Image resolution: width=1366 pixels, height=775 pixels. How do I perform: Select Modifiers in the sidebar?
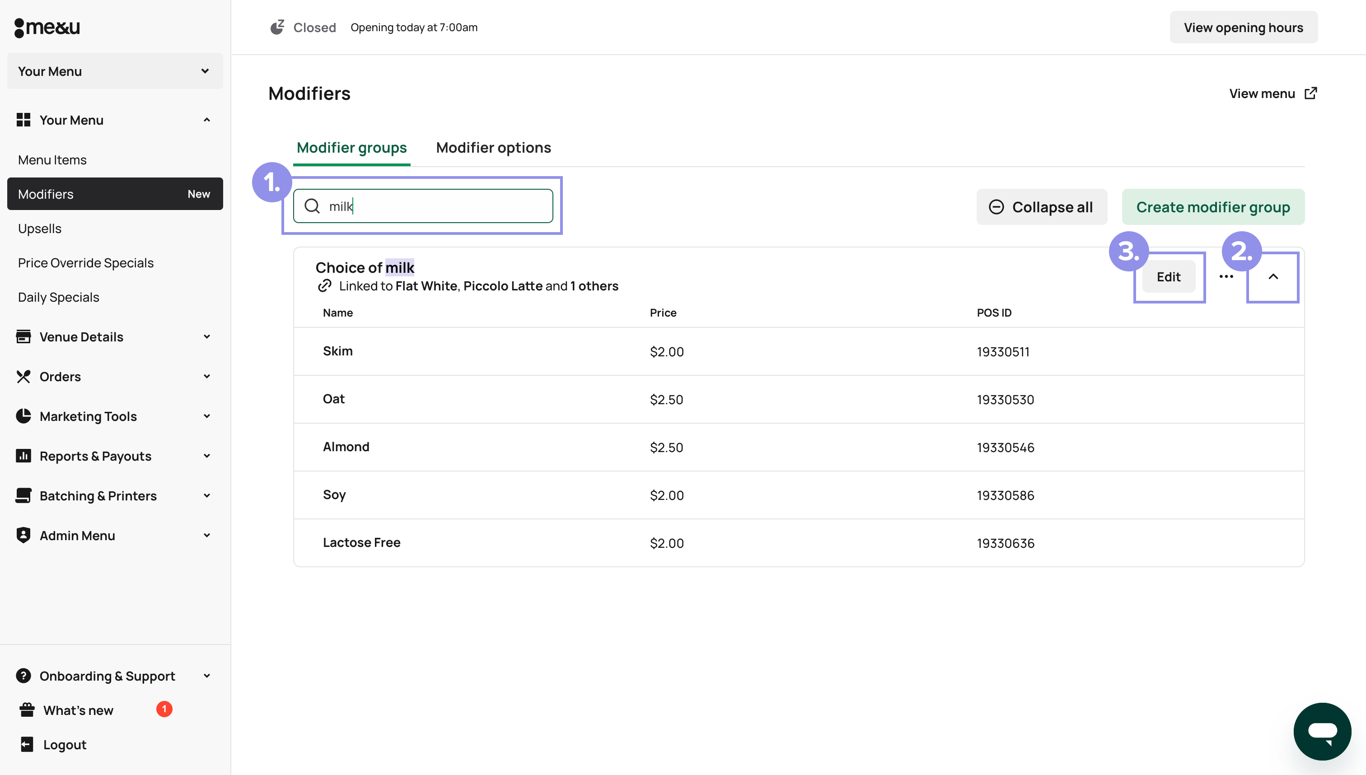coord(115,194)
